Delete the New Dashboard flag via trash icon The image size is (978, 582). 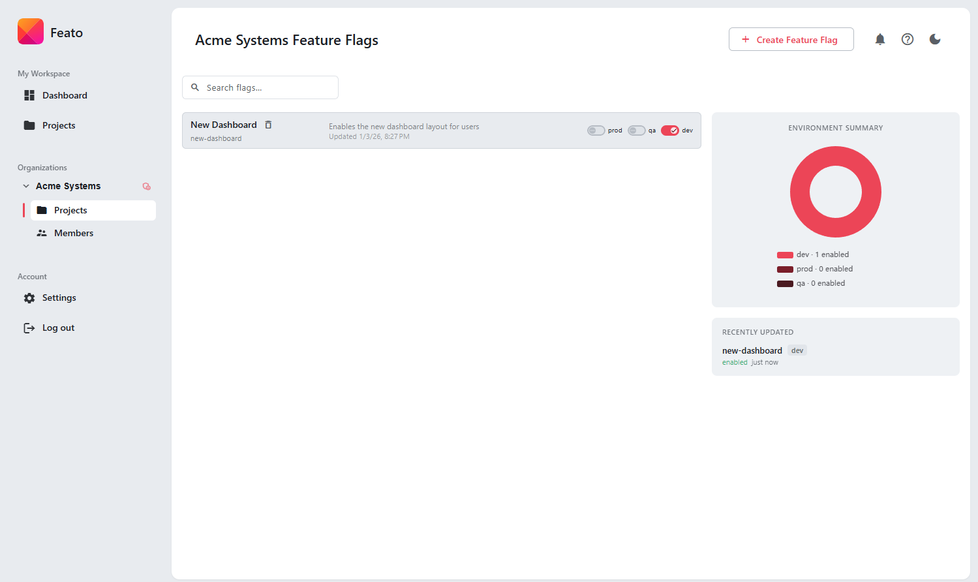[268, 124]
